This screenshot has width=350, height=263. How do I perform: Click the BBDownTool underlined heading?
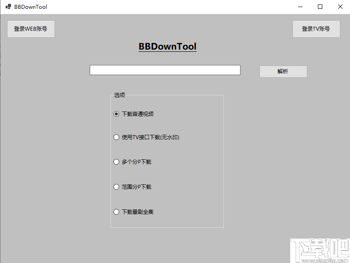(168, 47)
